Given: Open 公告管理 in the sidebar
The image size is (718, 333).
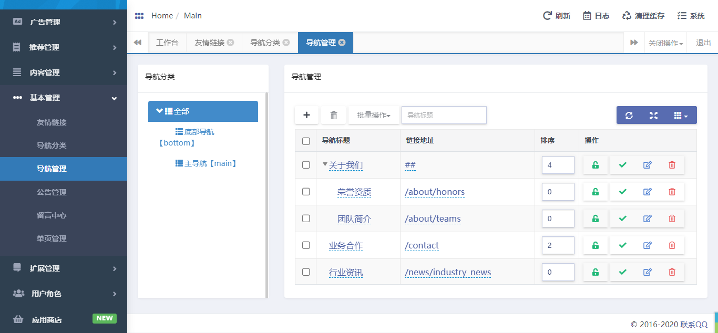Looking at the screenshot, I should [x=52, y=192].
